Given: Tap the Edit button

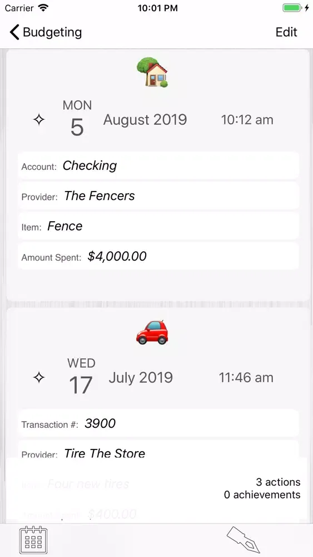Looking at the screenshot, I should [x=286, y=32].
